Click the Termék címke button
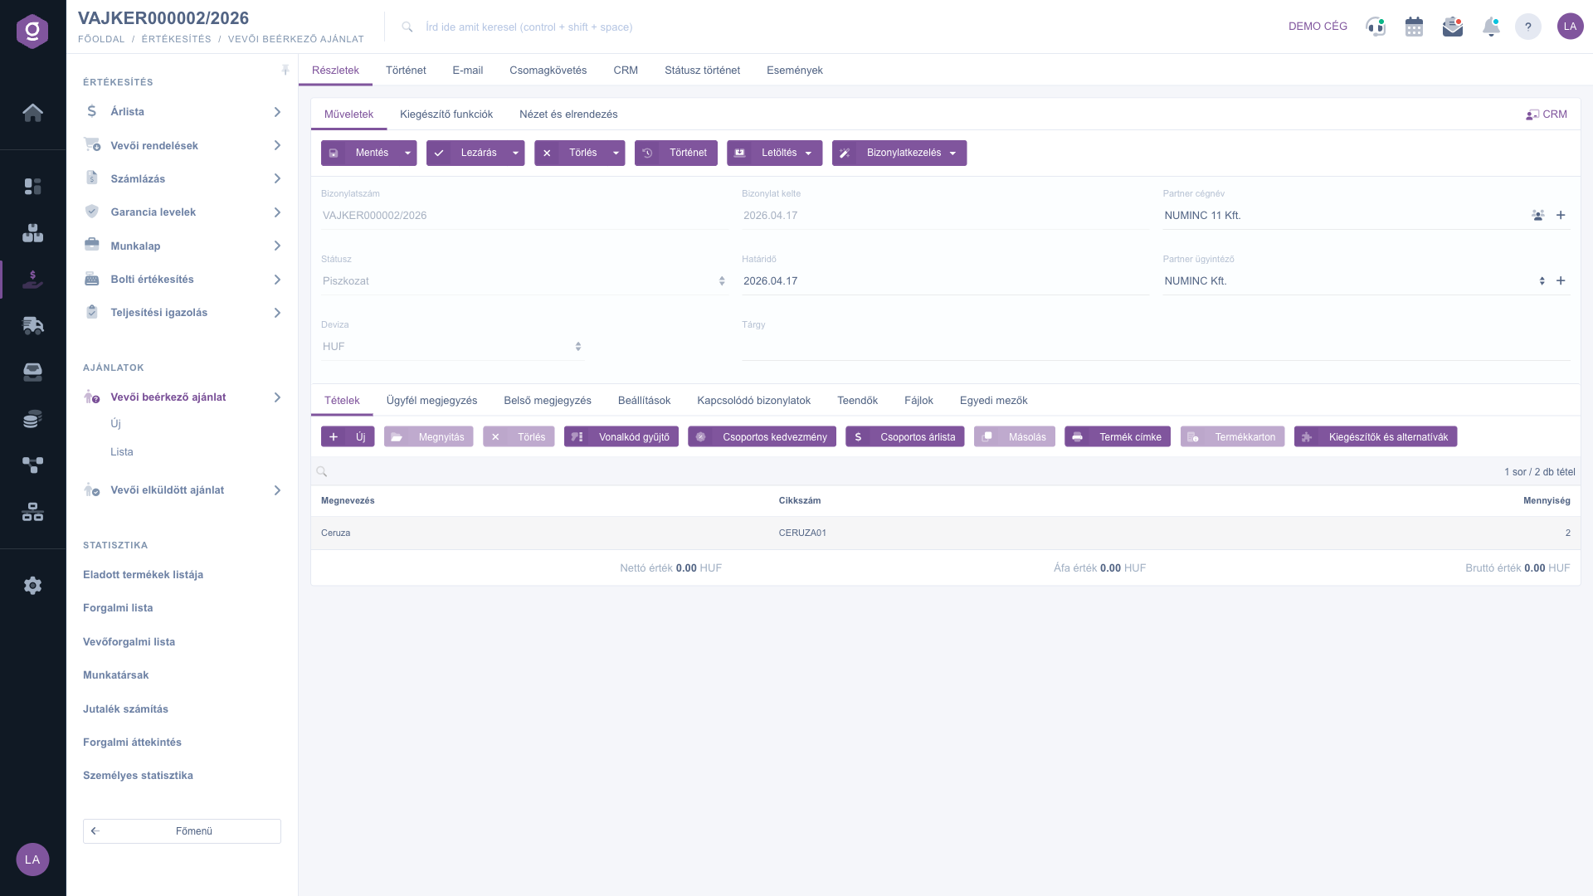Screen dimensions: 1593x896 point(1118,437)
